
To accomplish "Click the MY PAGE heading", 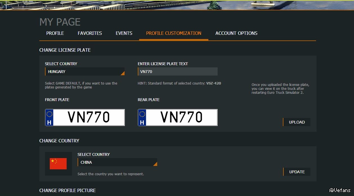I will click(60, 22).
